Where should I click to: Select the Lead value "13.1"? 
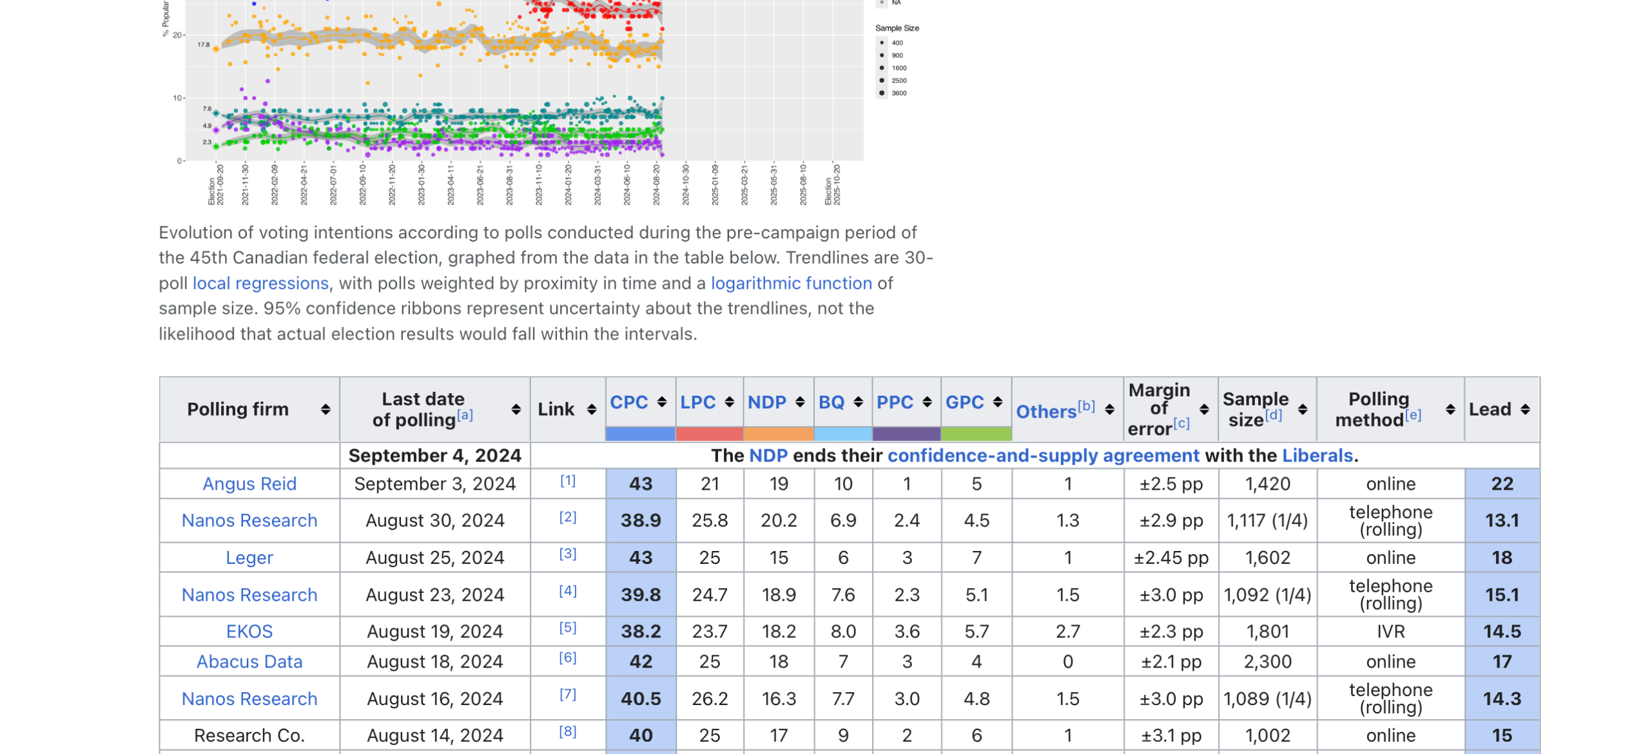pos(1502,521)
